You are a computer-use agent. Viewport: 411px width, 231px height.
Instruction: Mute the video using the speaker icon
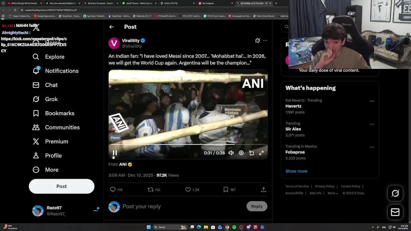[x=231, y=153]
